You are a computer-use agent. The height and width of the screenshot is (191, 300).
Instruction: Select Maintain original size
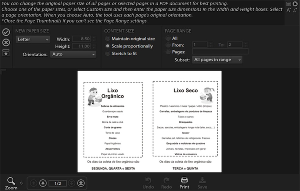(108, 39)
